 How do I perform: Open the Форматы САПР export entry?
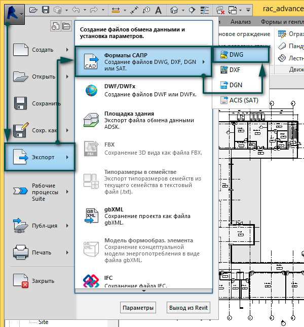pyautogui.click(x=143, y=62)
